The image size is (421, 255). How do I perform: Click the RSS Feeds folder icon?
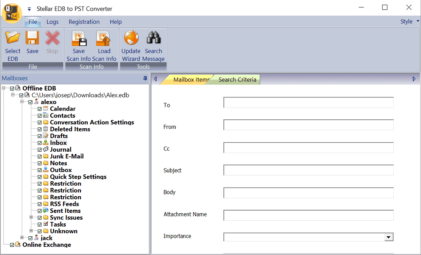pyautogui.click(x=46, y=204)
